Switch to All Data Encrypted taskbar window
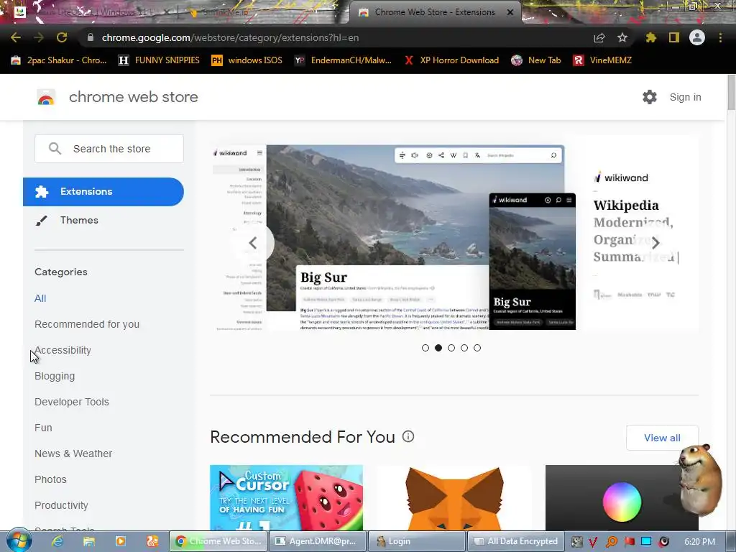Viewport: 736px width, 552px height. point(516,541)
